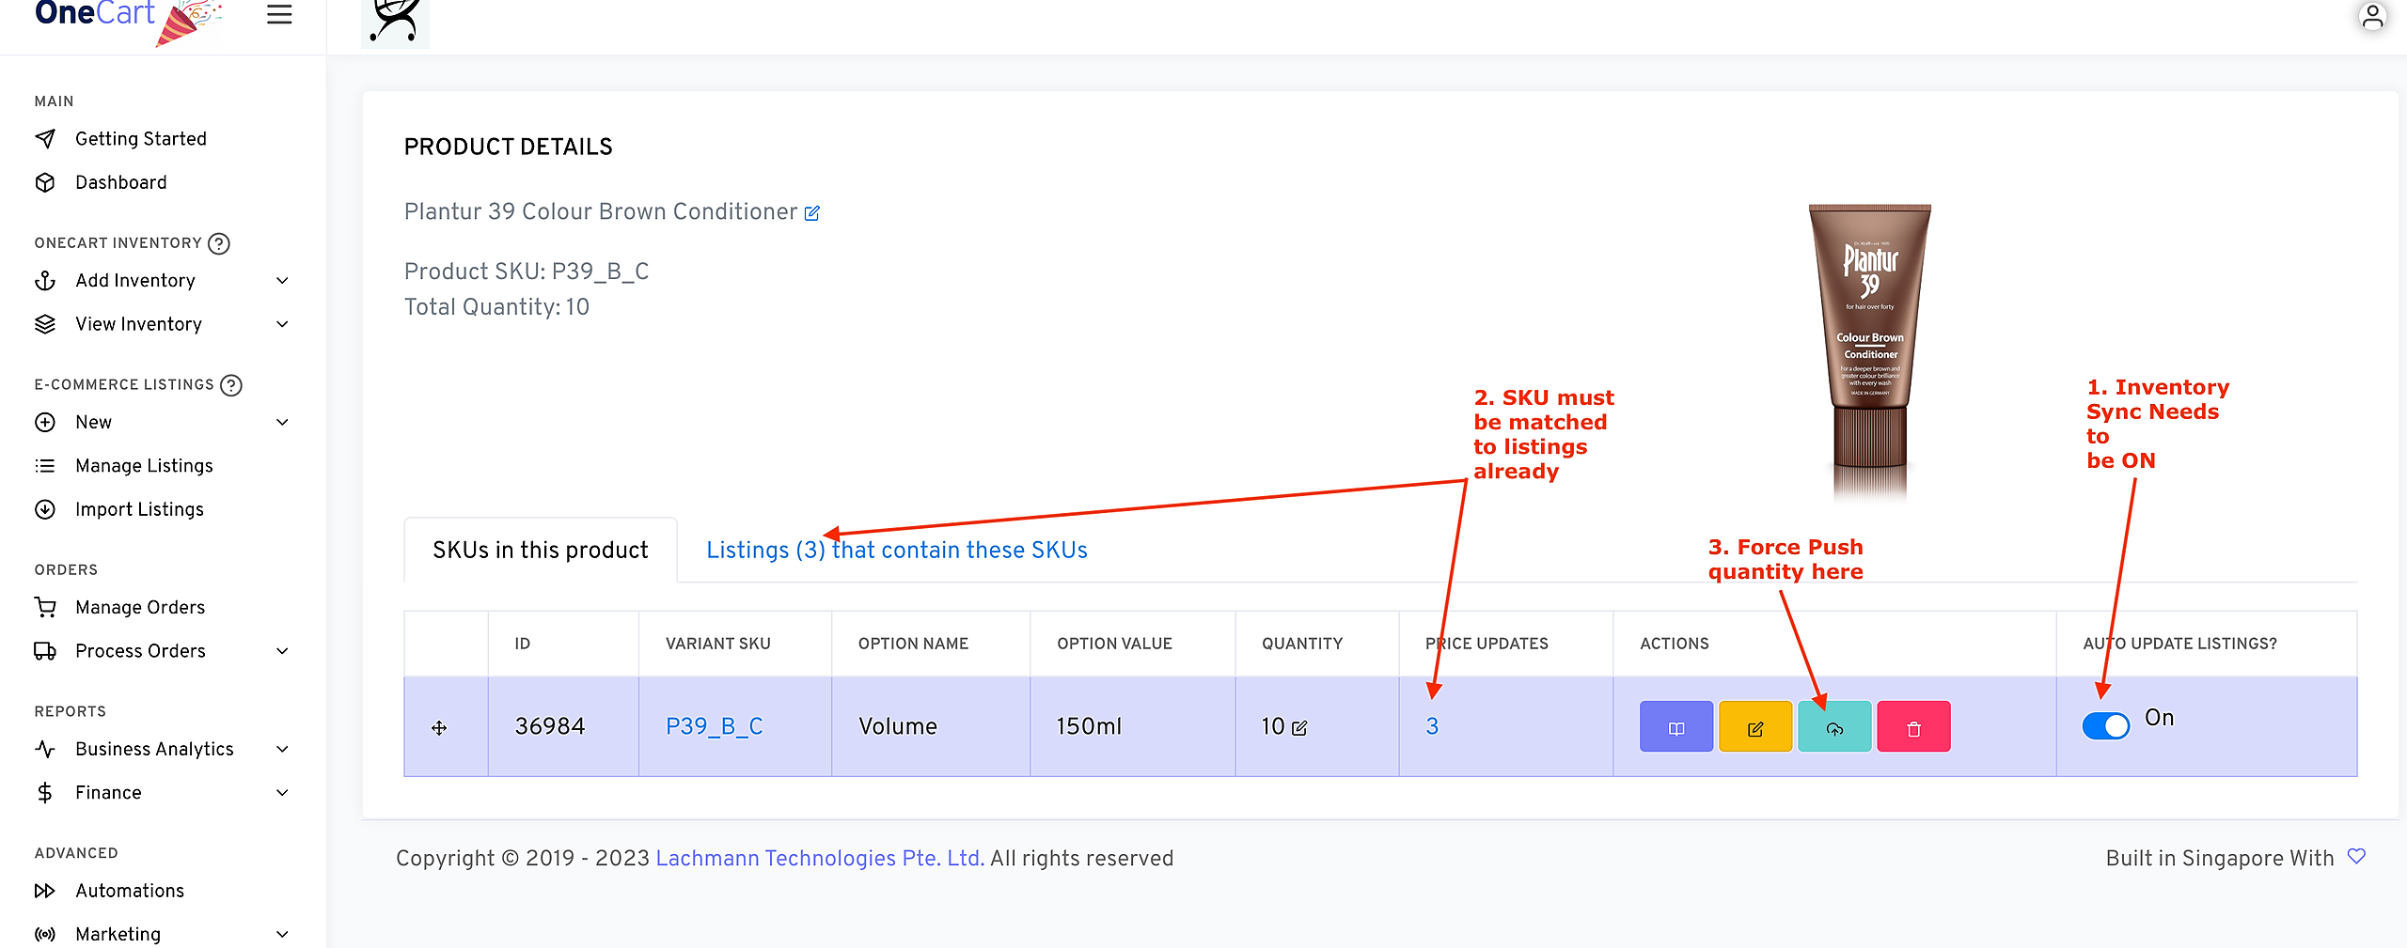Click the Plantur 39 product image
Viewport: 2407px width, 948px height.
point(1869,348)
